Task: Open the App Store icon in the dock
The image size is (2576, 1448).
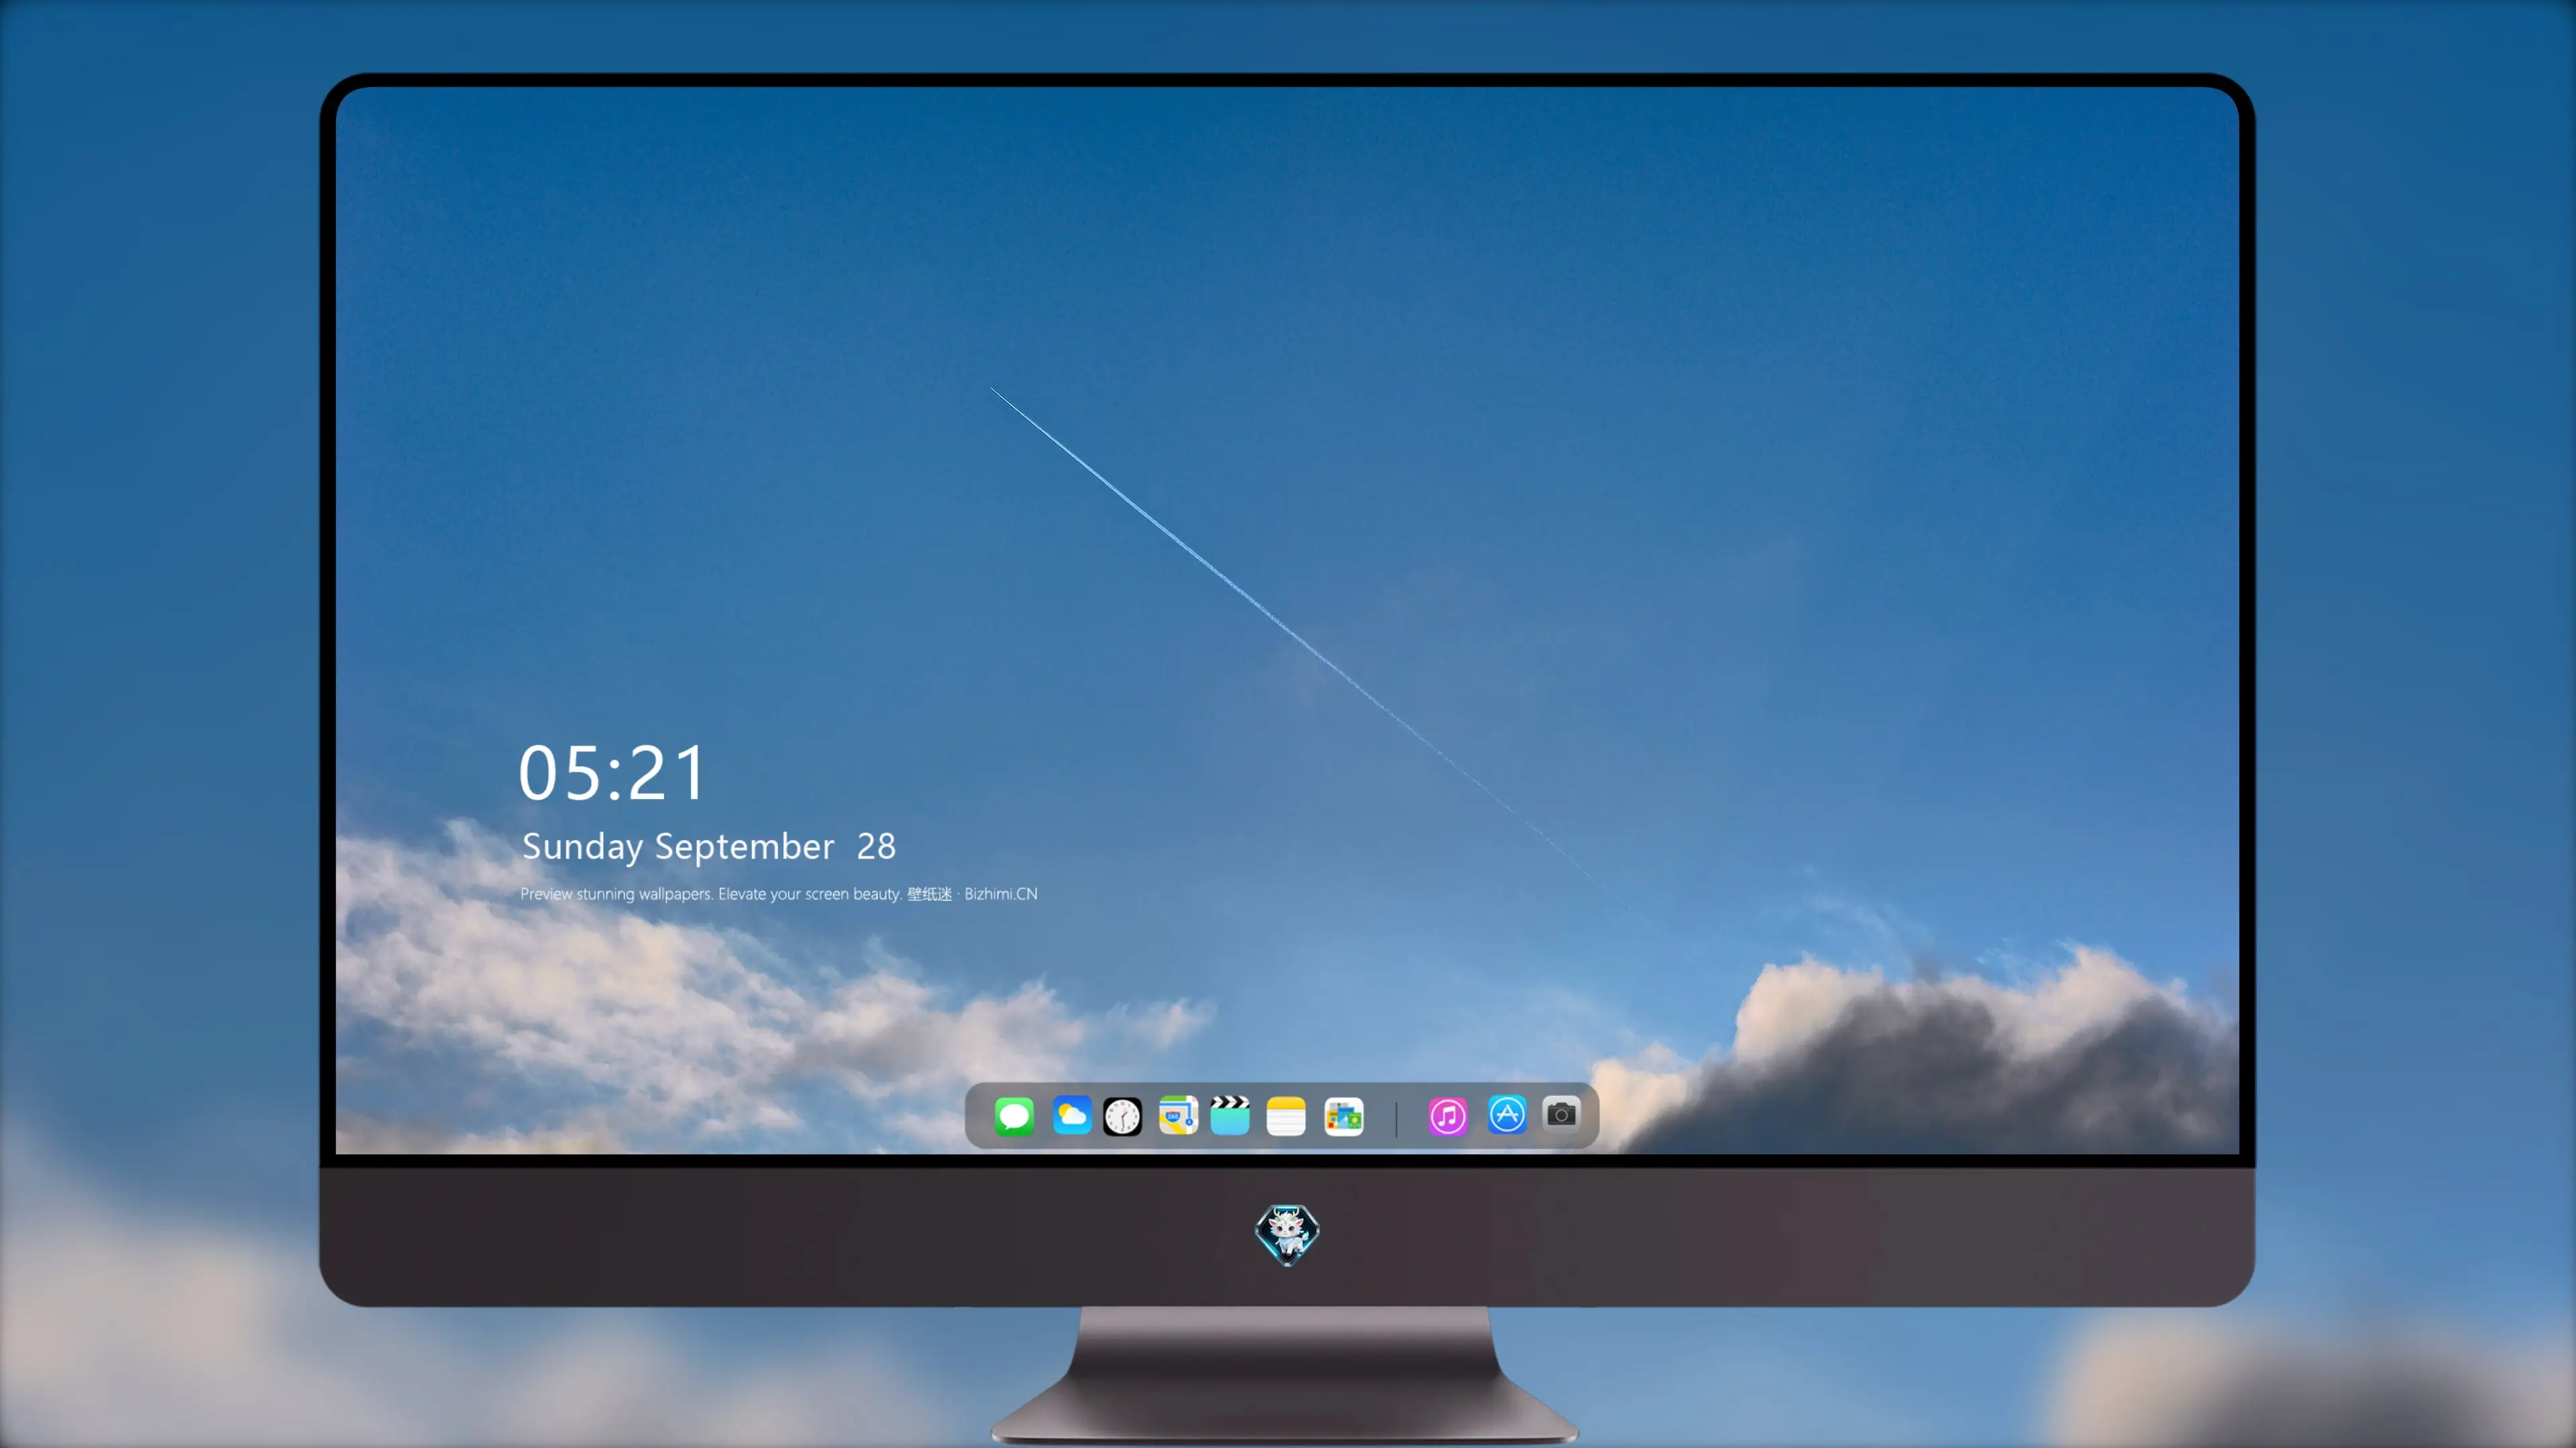Action: [x=1507, y=1114]
